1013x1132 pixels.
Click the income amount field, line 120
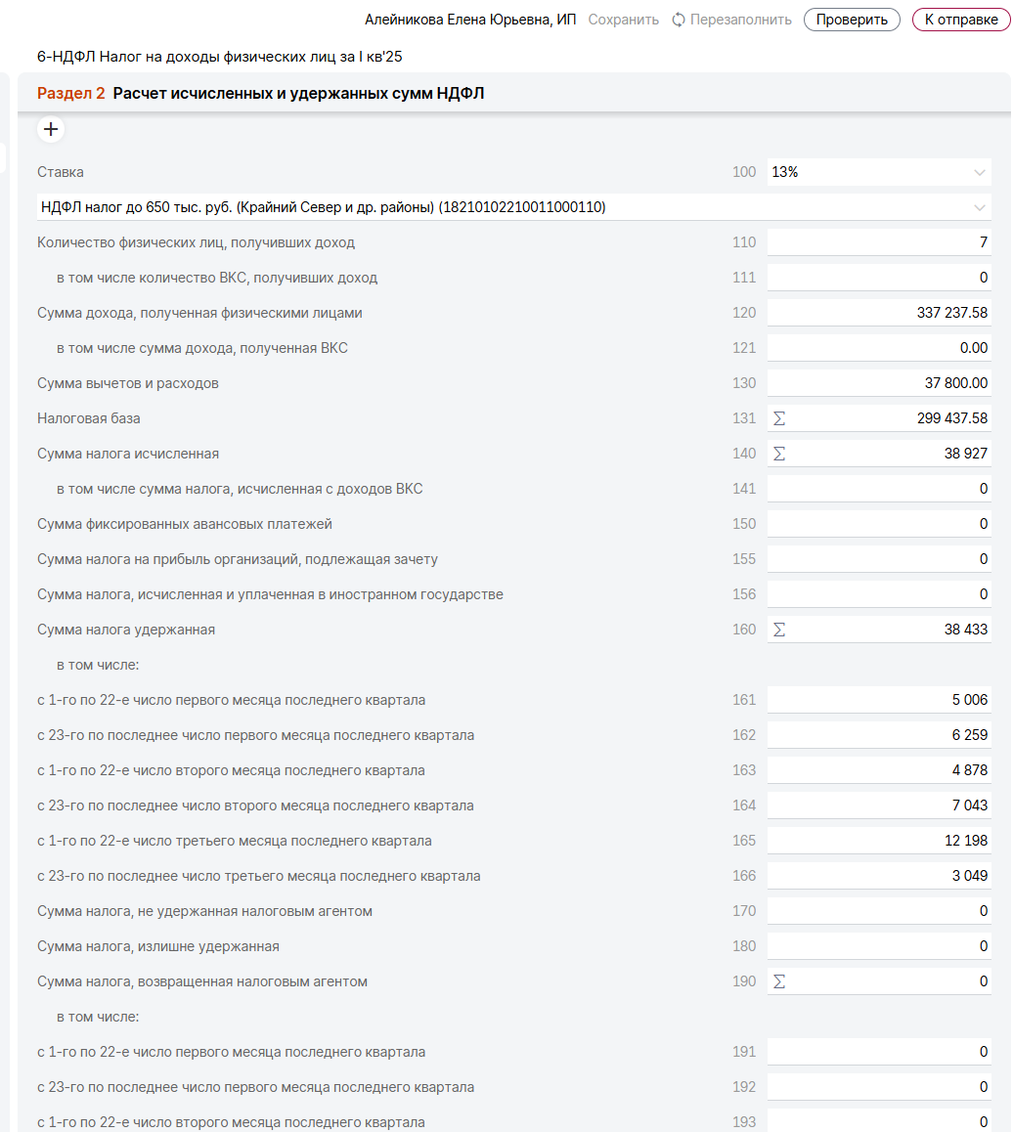879,313
